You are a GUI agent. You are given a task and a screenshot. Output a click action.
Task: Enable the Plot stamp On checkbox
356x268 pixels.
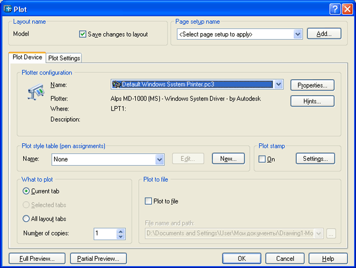pyautogui.click(x=262, y=159)
